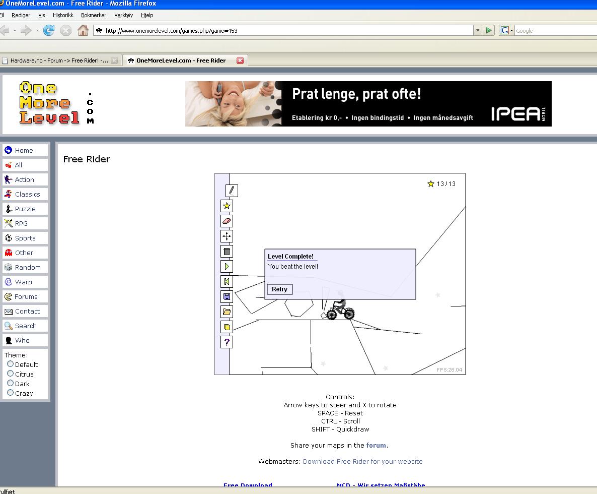
Task: Click the Firefox back arrow
Action: pyautogui.click(x=5, y=30)
